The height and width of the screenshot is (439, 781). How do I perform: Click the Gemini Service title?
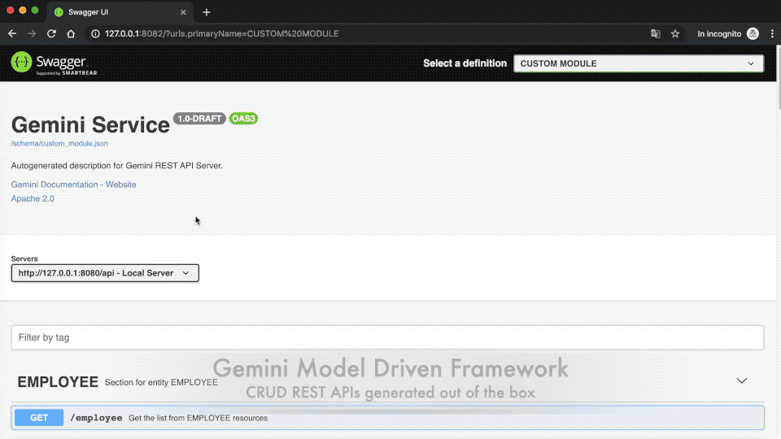pyautogui.click(x=90, y=125)
